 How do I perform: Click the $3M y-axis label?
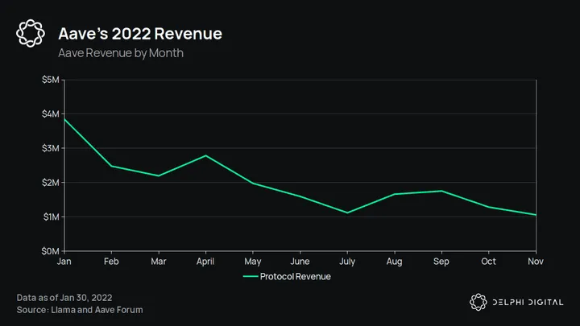click(49, 148)
